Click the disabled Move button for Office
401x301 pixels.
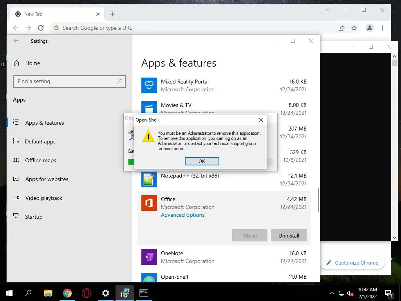(x=250, y=236)
